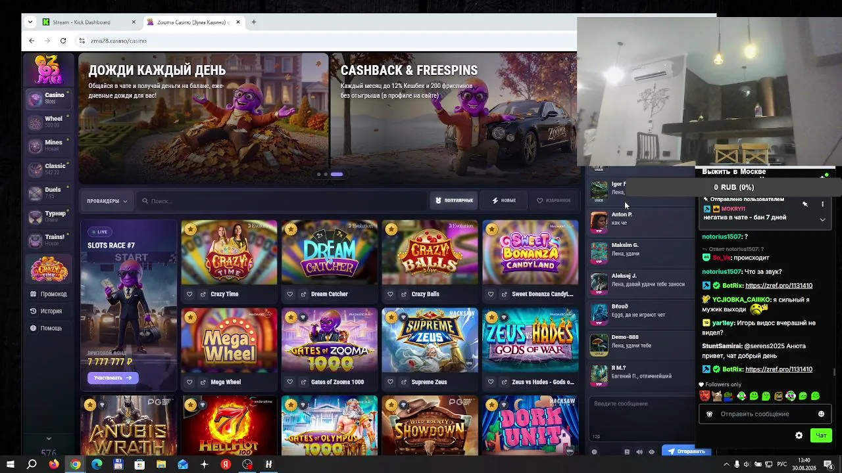Open Yandex browser from the taskbar
This screenshot has width=842, height=473.
click(x=226, y=464)
